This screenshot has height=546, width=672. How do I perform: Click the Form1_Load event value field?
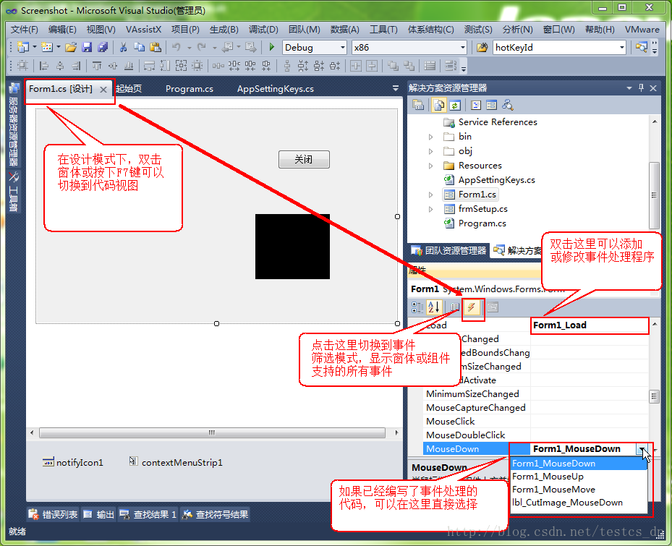coord(590,325)
